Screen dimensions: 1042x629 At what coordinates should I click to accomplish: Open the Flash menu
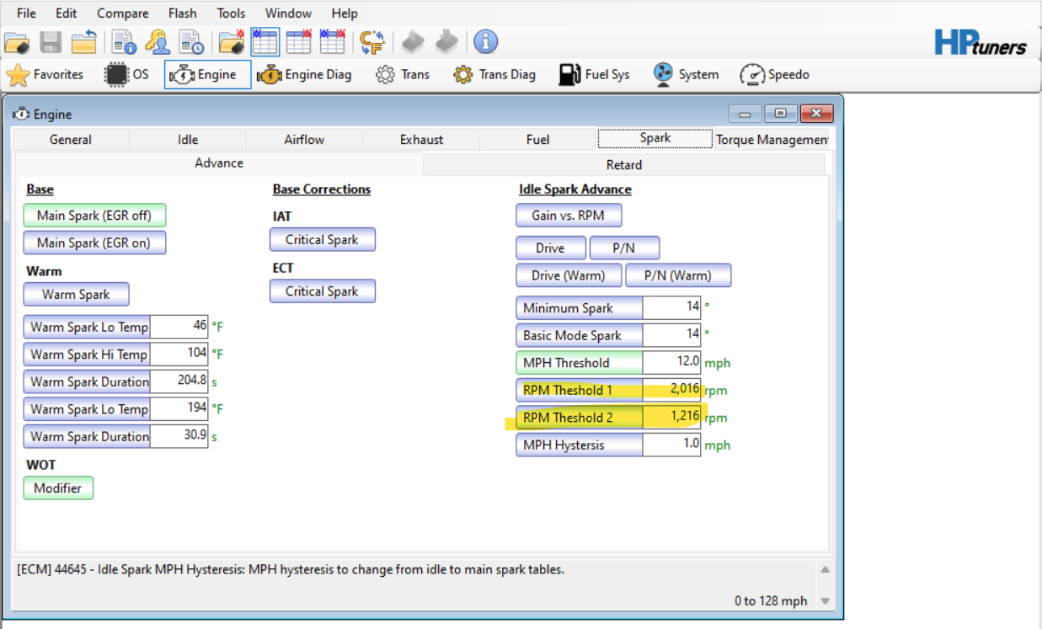182,13
